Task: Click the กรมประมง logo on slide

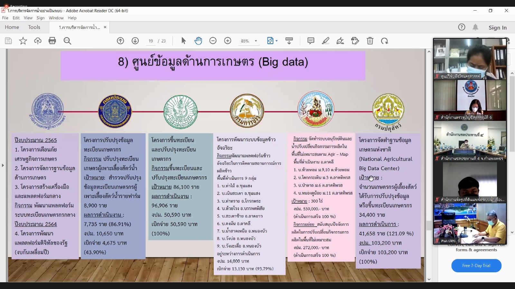Action: coord(115,111)
